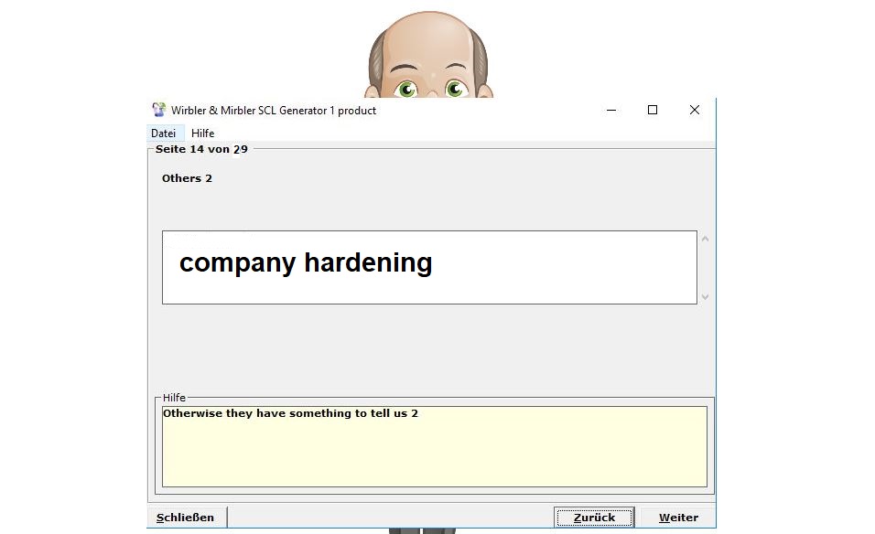Click the yellow help text area
The width and height of the screenshot is (875, 534).
tap(434, 446)
